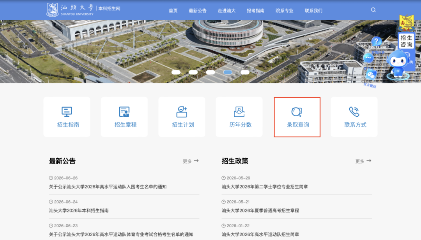Viewport: 421px width, 240px height.
Task: Click the 官方微信 WeChat icon
Action: tap(371, 75)
